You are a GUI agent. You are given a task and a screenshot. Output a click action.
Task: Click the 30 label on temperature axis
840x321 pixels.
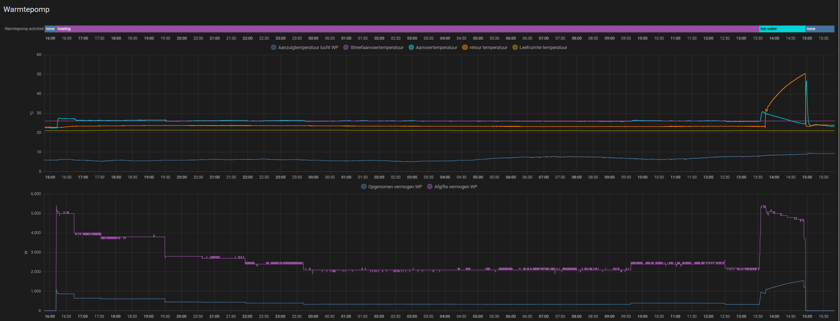click(x=39, y=113)
